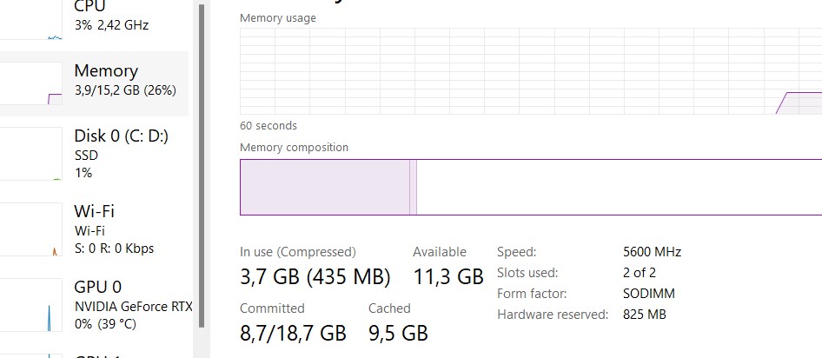Click the Available 11,3 GB value

coord(447,277)
